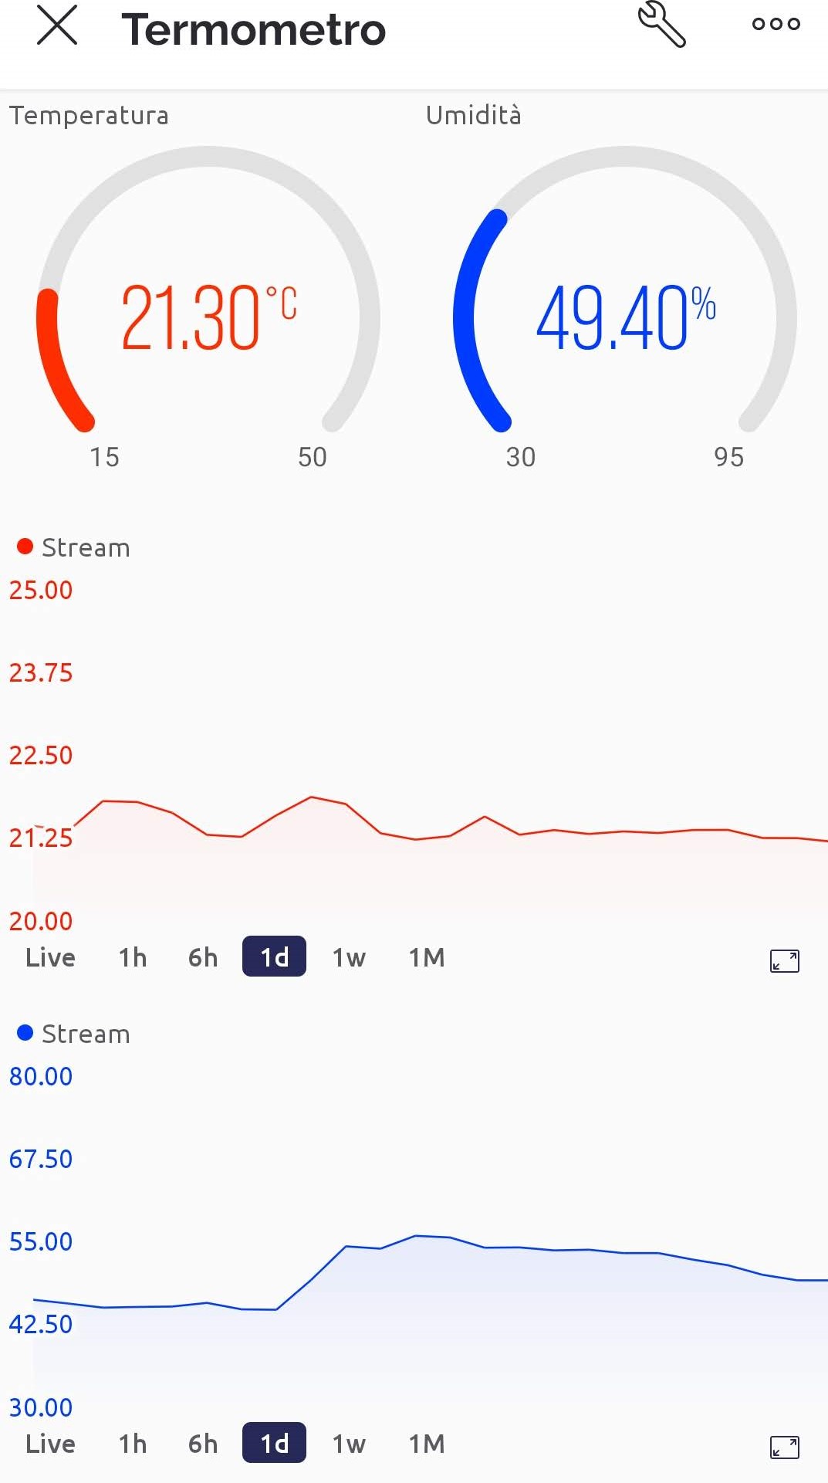Switch temperature chart to 6h range
This screenshot has height=1483, width=828.
(x=203, y=957)
